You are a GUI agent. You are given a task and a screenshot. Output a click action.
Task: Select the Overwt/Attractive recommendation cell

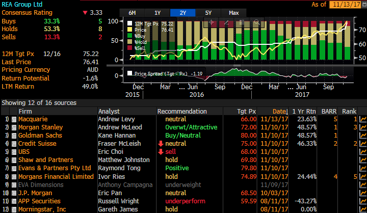click(191, 127)
